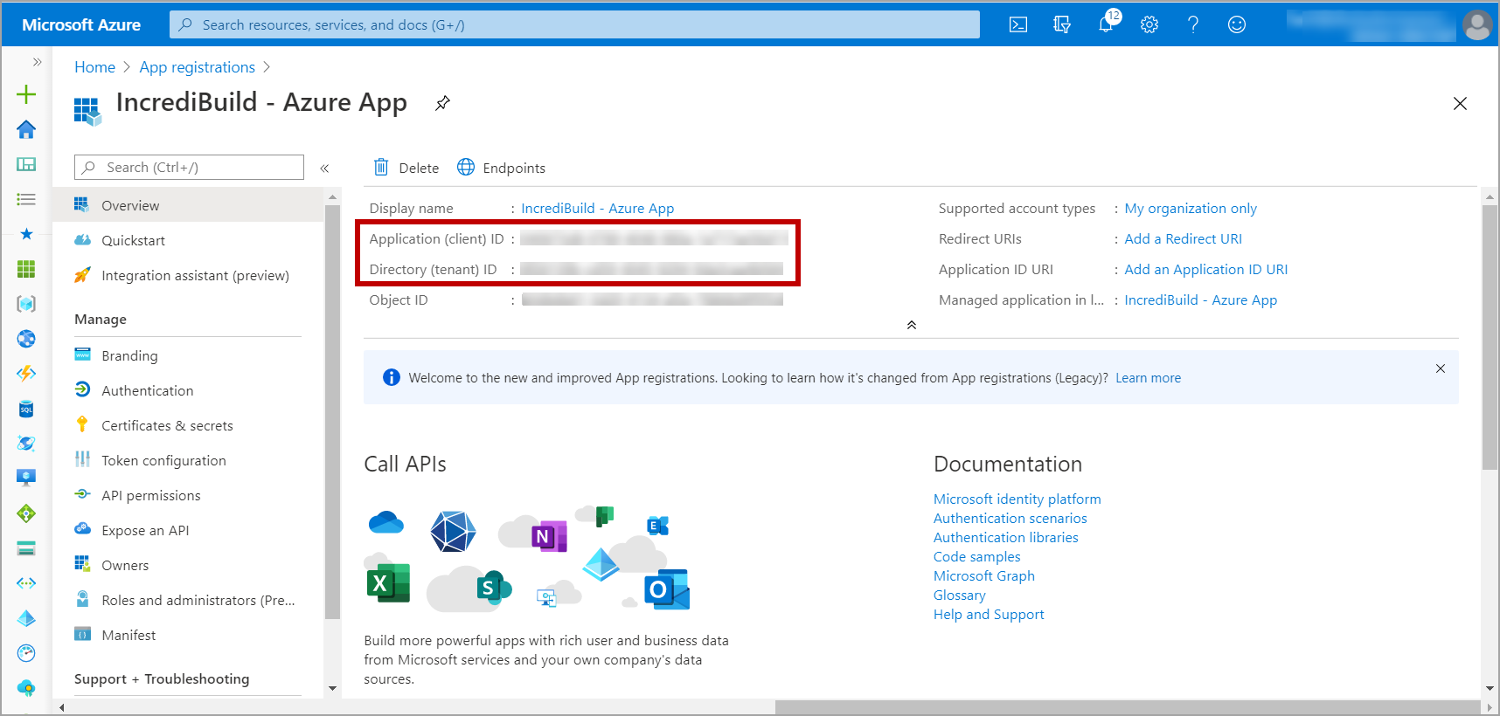Open the Help question mark icon
Viewport: 1500px width, 716px height.
coord(1193,24)
